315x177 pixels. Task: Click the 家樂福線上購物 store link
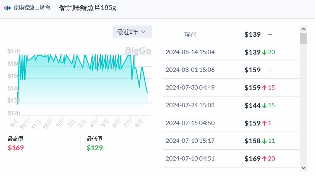pyautogui.click(x=32, y=8)
